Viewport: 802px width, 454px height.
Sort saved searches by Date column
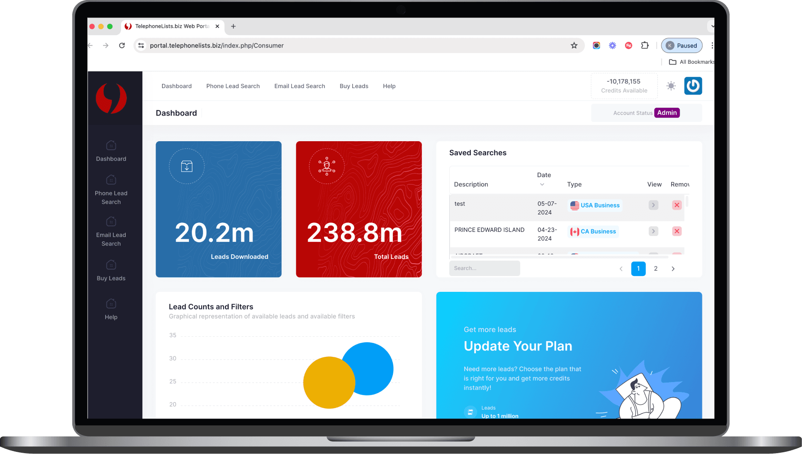(544, 179)
